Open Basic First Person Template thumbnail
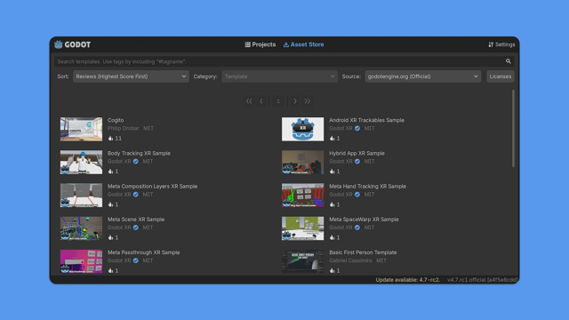 coord(302,261)
